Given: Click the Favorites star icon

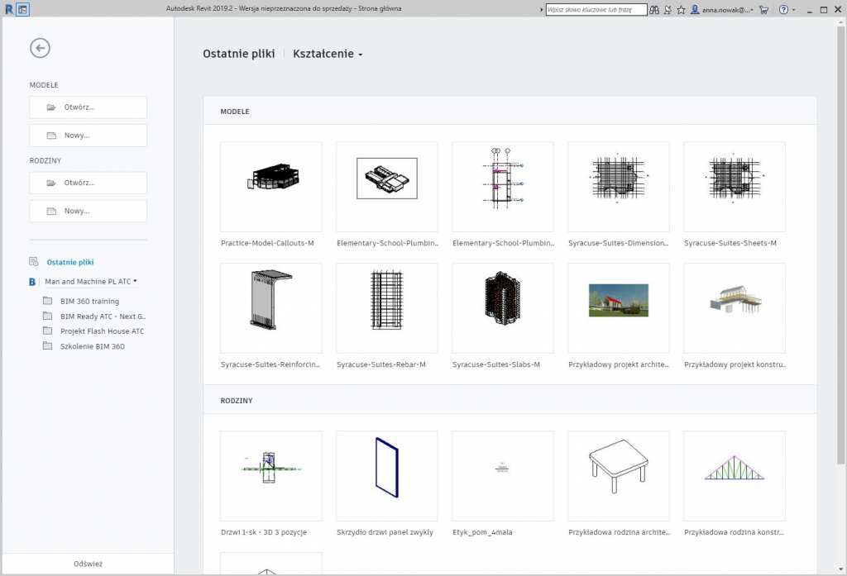Looking at the screenshot, I should (681, 10).
